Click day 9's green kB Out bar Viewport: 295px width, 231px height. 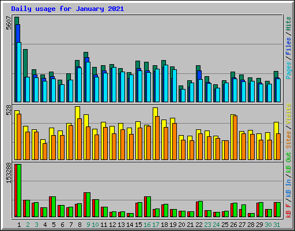coord(88,204)
